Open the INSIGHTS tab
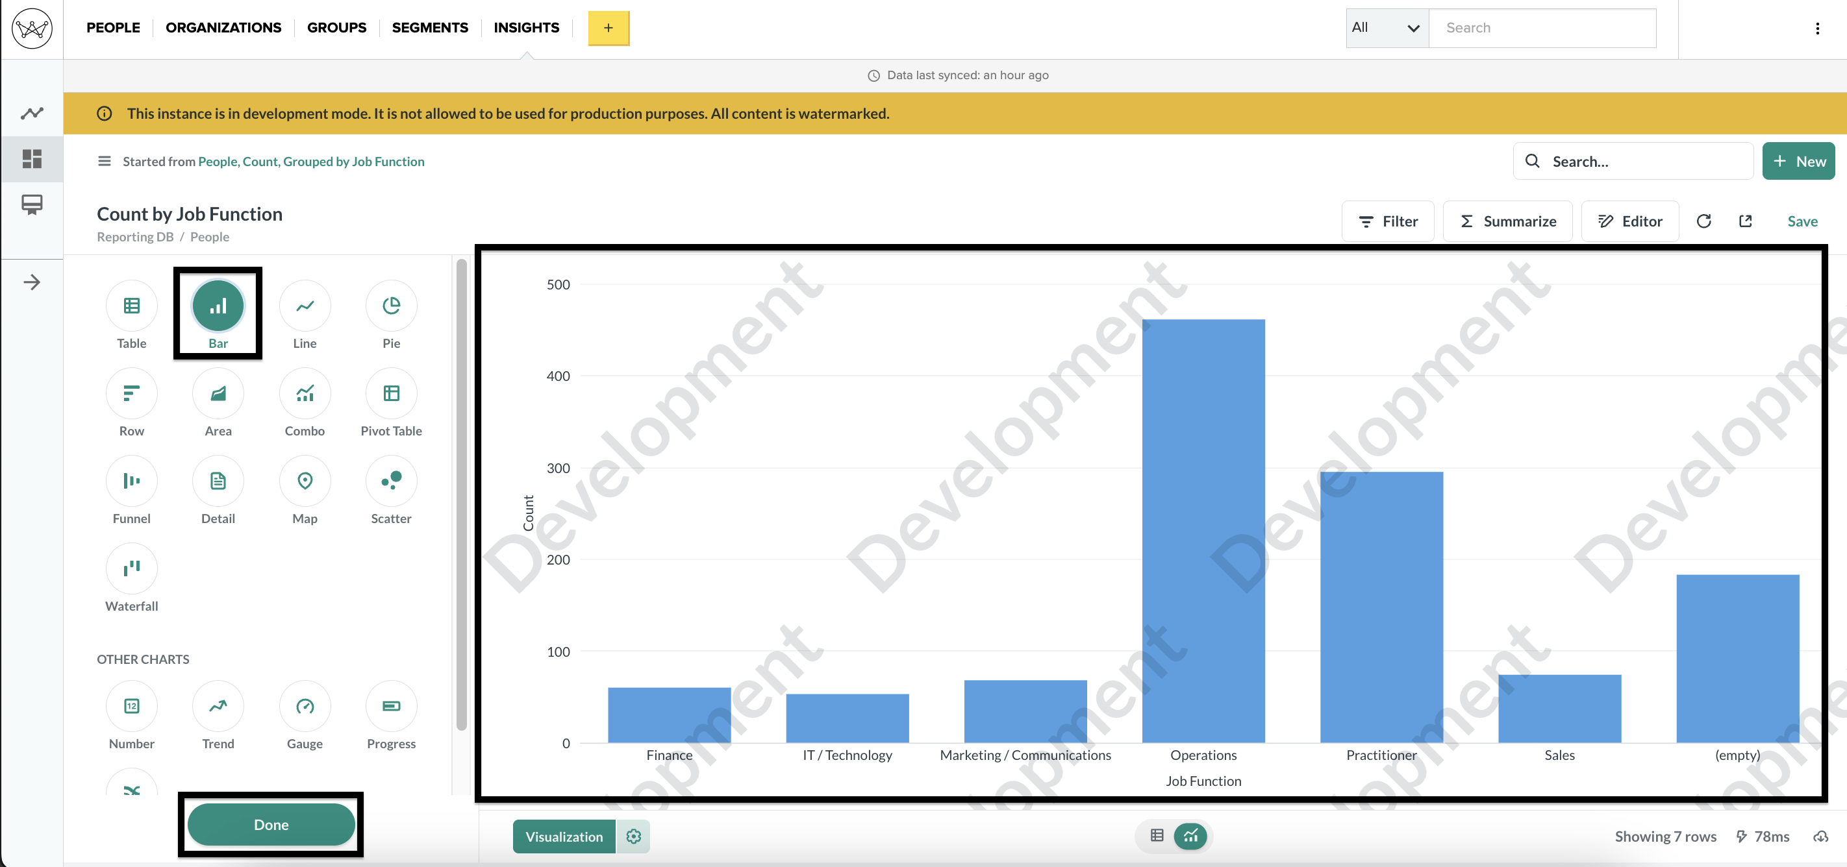Screen dimensions: 1847x867 pos(526,27)
